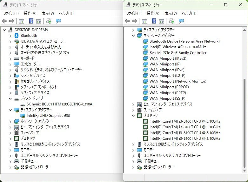Viewport: 248px width, 182px height.
Task: Open 表示(V) menu in left window
Action: [x=48, y=13]
